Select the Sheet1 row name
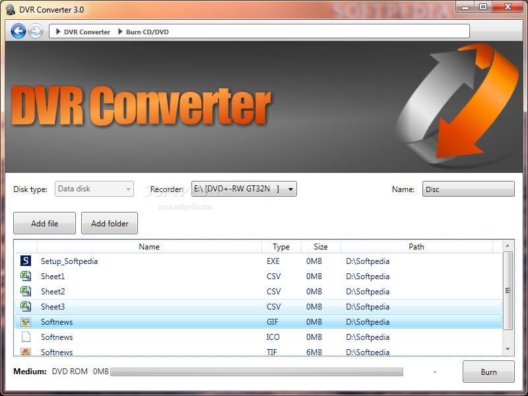Image resolution: width=528 pixels, height=396 pixels. [x=53, y=277]
